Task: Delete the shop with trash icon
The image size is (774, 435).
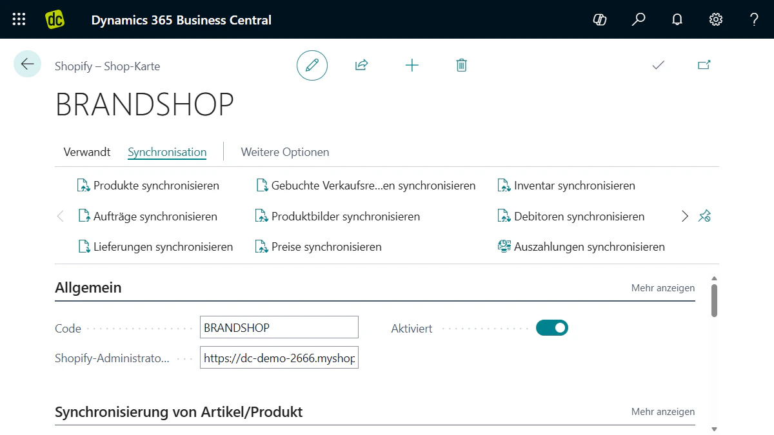Action: tap(461, 65)
